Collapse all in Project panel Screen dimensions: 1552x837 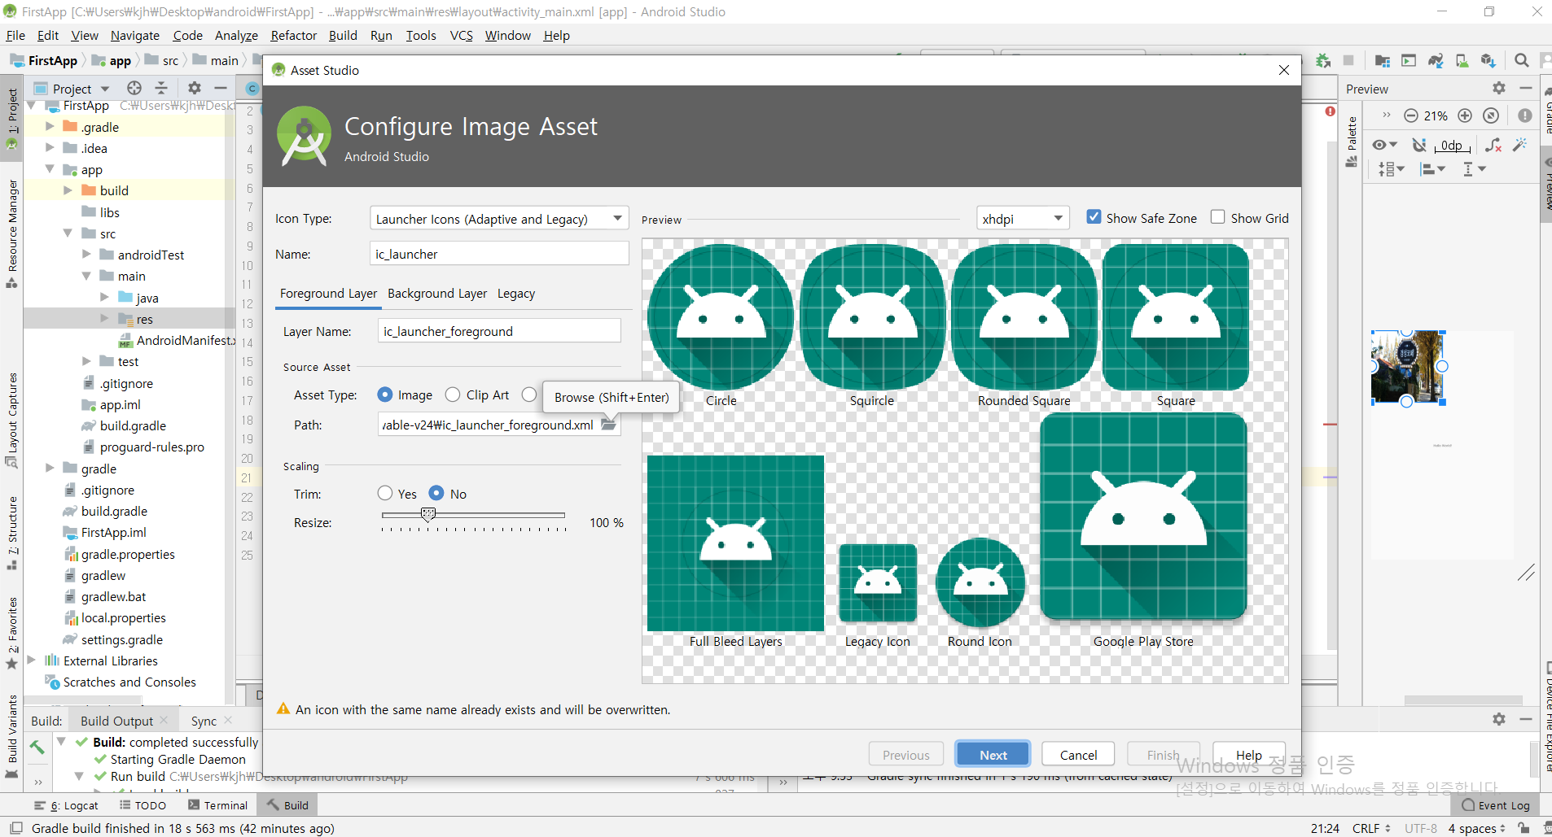161,88
